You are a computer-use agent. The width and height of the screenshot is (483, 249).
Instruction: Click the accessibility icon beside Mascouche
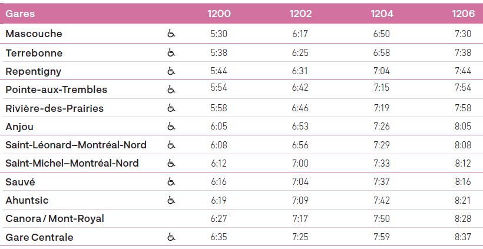(171, 34)
